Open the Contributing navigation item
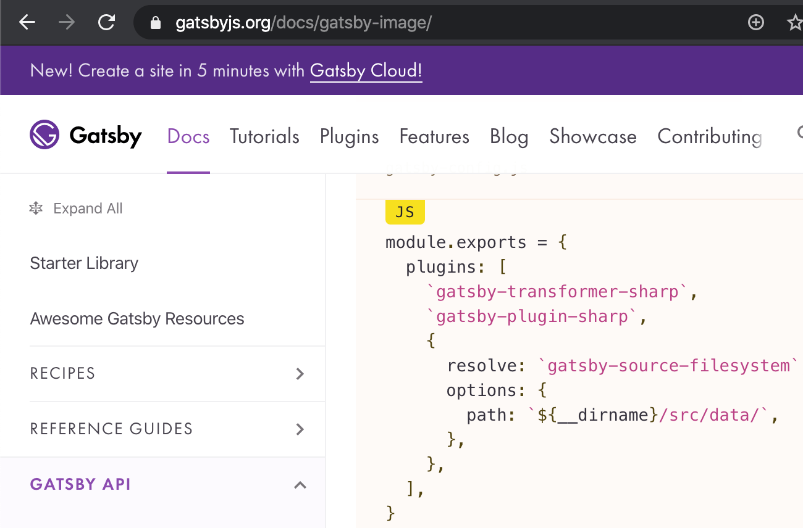The height and width of the screenshot is (528, 803). 710,136
